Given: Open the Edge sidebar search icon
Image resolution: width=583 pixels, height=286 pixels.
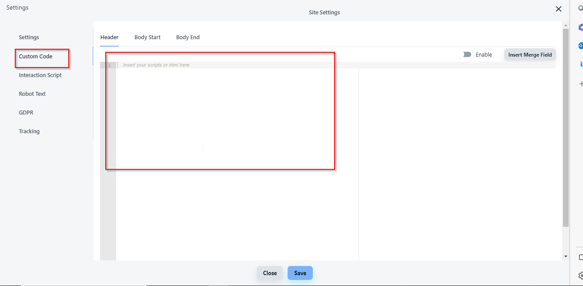Looking at the screenshot, I should (x=580, y=9).
